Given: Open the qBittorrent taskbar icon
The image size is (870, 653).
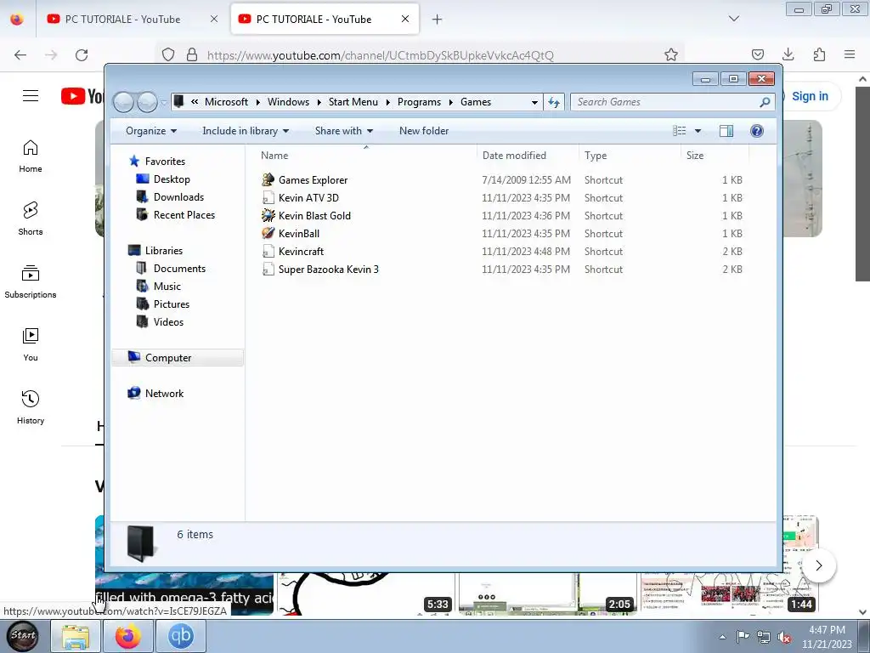Looking at the screenshot, I should [181, 636].
